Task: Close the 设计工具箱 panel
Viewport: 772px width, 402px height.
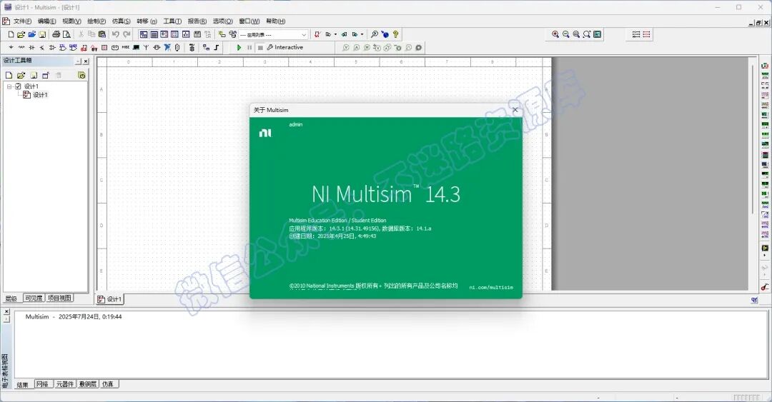Action: pyautogui.click(x=86, y=61)
